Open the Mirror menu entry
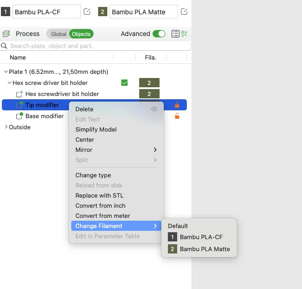 point(116,150)
